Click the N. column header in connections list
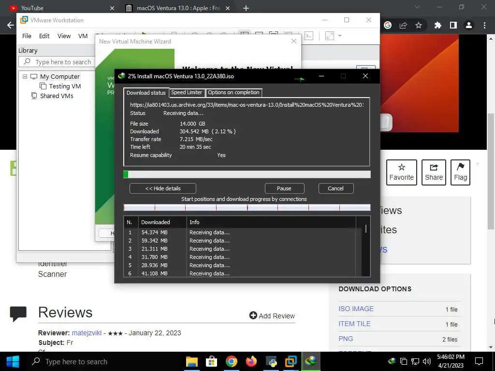The width and height of the screenshot is (495, 371). coord(131,222)
